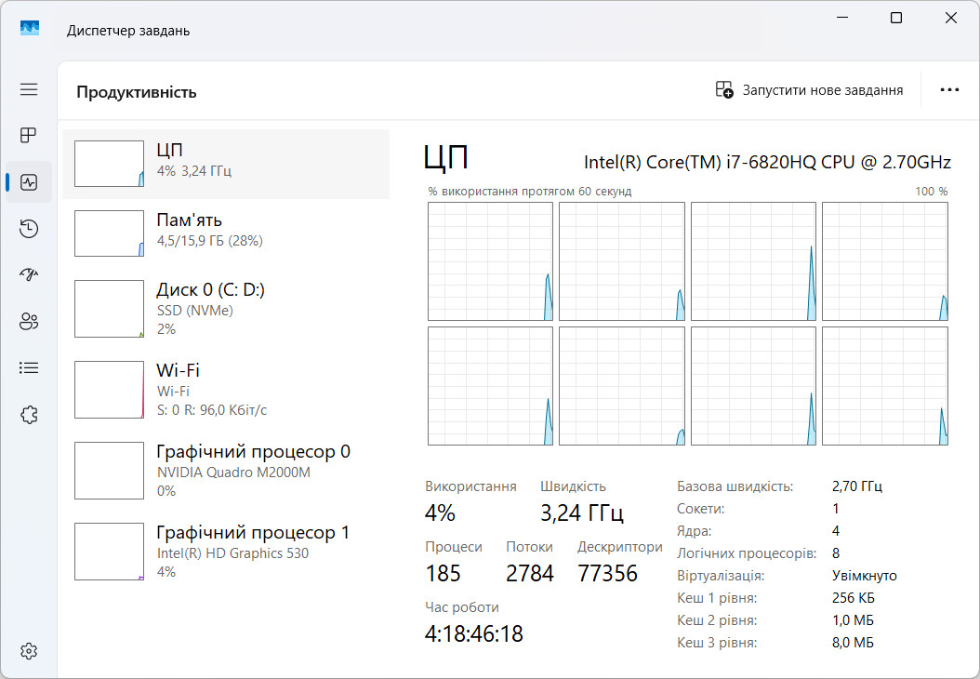980x679 pixels.
Task: Click the Логічних процесорів label
Action: pyautogui.click(x=747, y=553)
